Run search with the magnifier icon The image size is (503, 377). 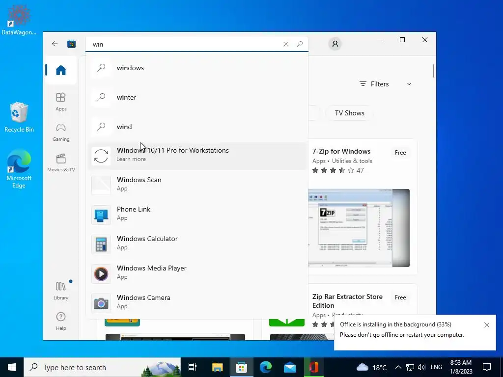pos(300,44)
